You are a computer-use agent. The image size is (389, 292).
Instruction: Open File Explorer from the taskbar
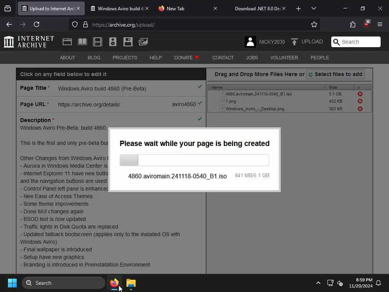pyautogui.click(x=131, y=283)
